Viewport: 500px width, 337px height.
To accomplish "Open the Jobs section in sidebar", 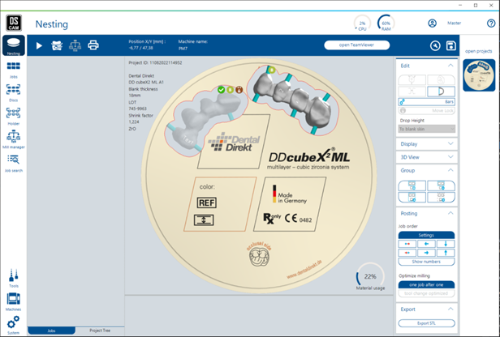I will coord(14,70).
